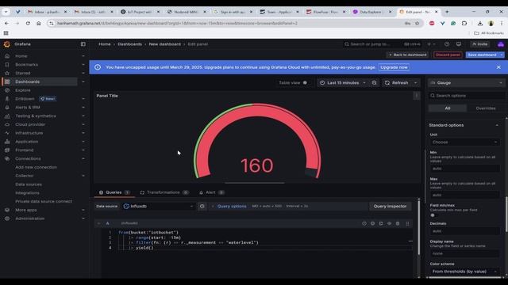Toggle the Table view switch
Image resolution: width=508 pixels, height=285 pixels.
pos(305,83)
